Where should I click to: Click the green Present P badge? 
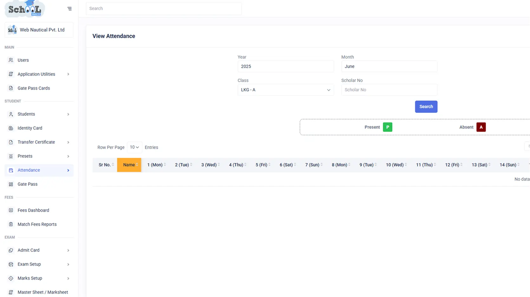387,127
